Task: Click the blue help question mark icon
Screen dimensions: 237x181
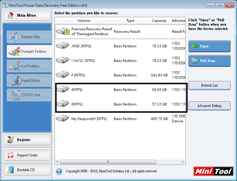Action: pyautogui.click(x=59, y=172)
